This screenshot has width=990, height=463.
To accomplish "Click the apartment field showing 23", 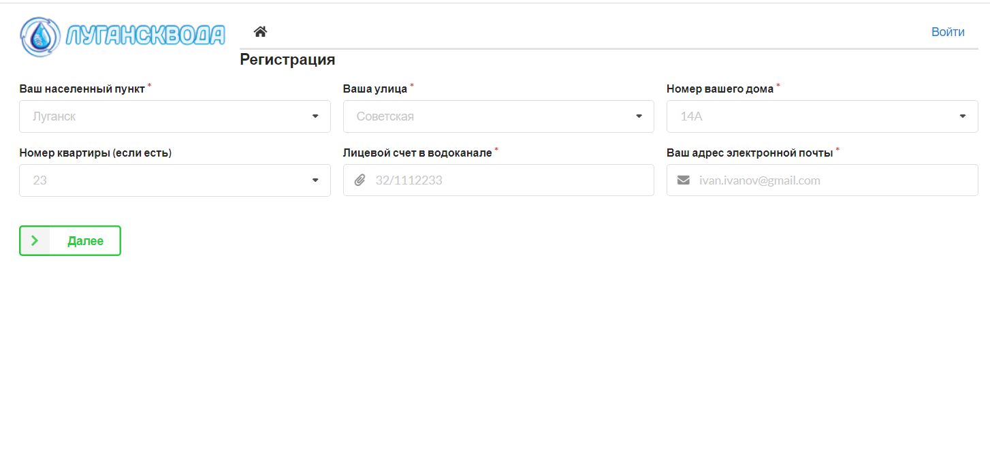I will pyautogui.click(x=163, y=180).
